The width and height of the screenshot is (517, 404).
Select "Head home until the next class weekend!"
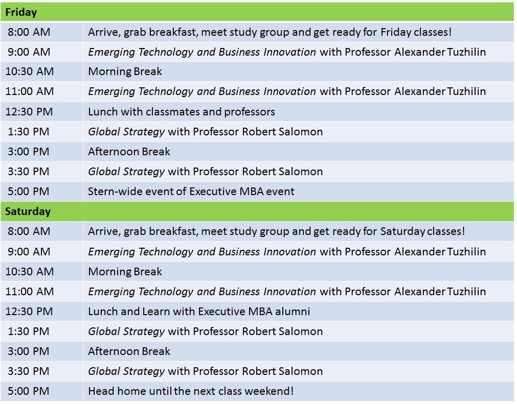(x=191, y=392)
